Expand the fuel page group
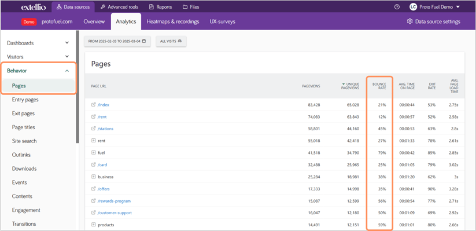The width and height of the screenshot is (476, 231). pos(94,153)
